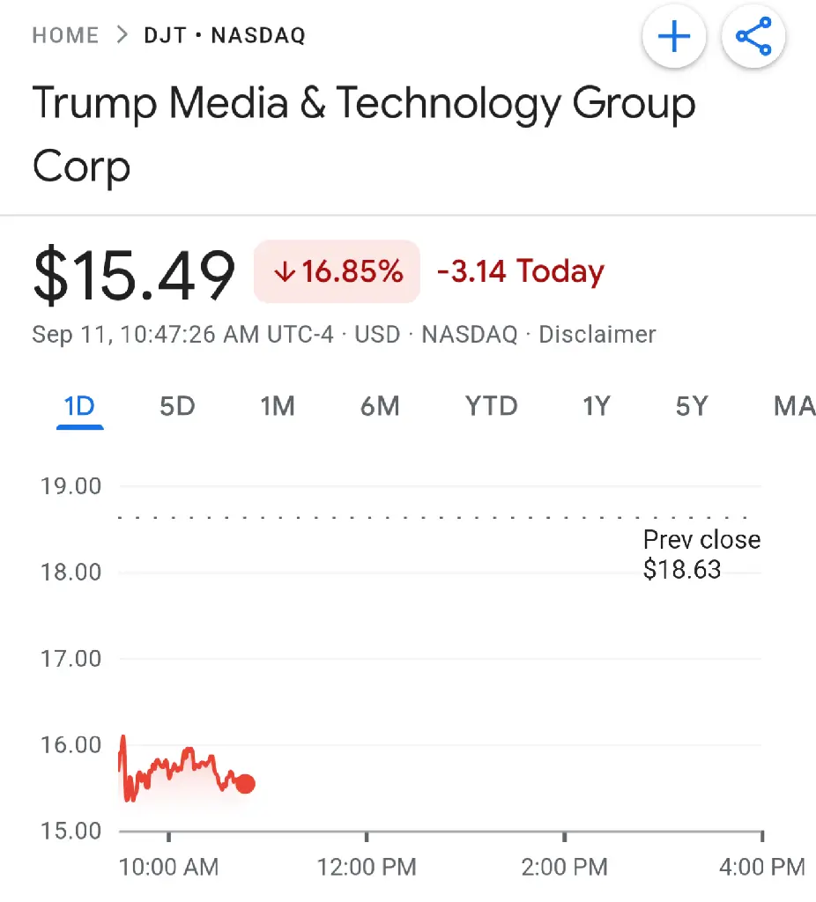The image size is (816, 902).
Task: Click the Trump Media & Technology Group title
Action: 364,134
